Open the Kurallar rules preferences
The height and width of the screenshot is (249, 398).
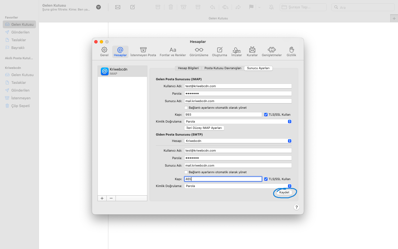point(252,51)
